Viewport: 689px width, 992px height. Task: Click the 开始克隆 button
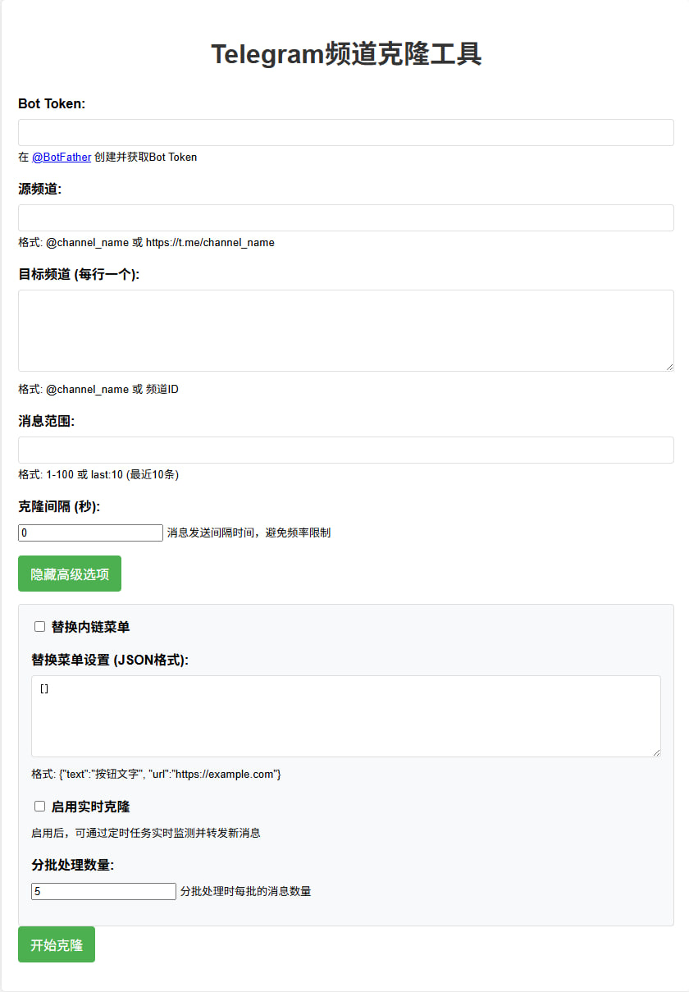coord(57,944)
